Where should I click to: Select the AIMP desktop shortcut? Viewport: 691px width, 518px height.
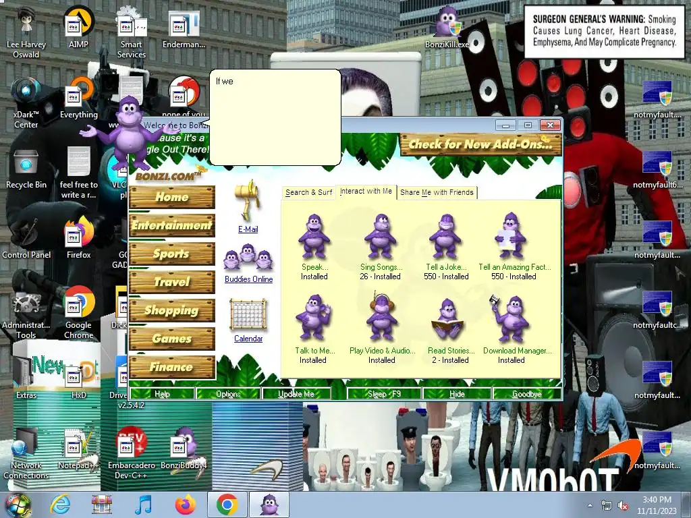click(x=78, y=27)
